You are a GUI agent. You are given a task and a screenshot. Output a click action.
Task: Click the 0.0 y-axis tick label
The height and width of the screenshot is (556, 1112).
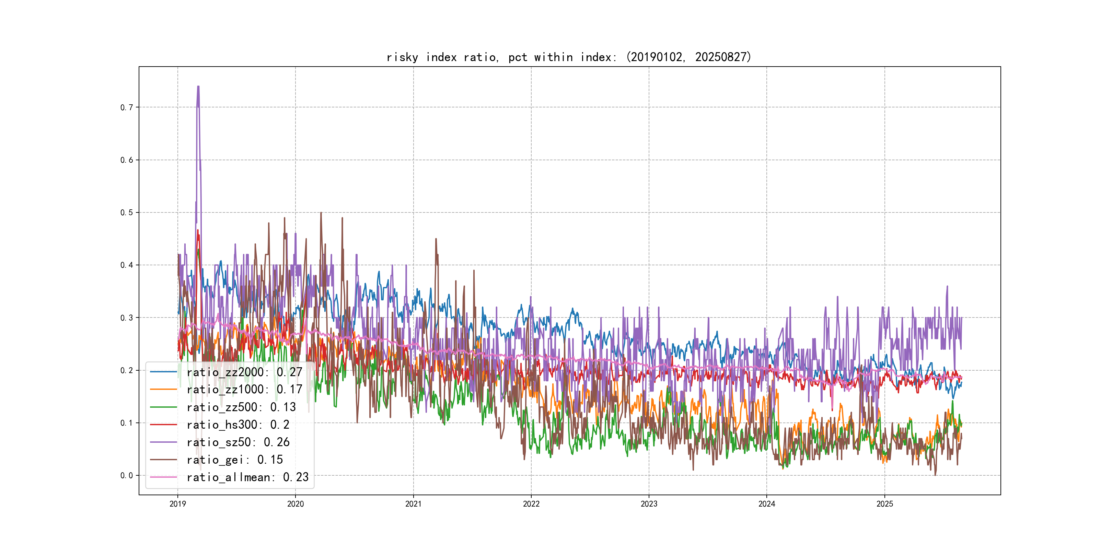[127, 476]
